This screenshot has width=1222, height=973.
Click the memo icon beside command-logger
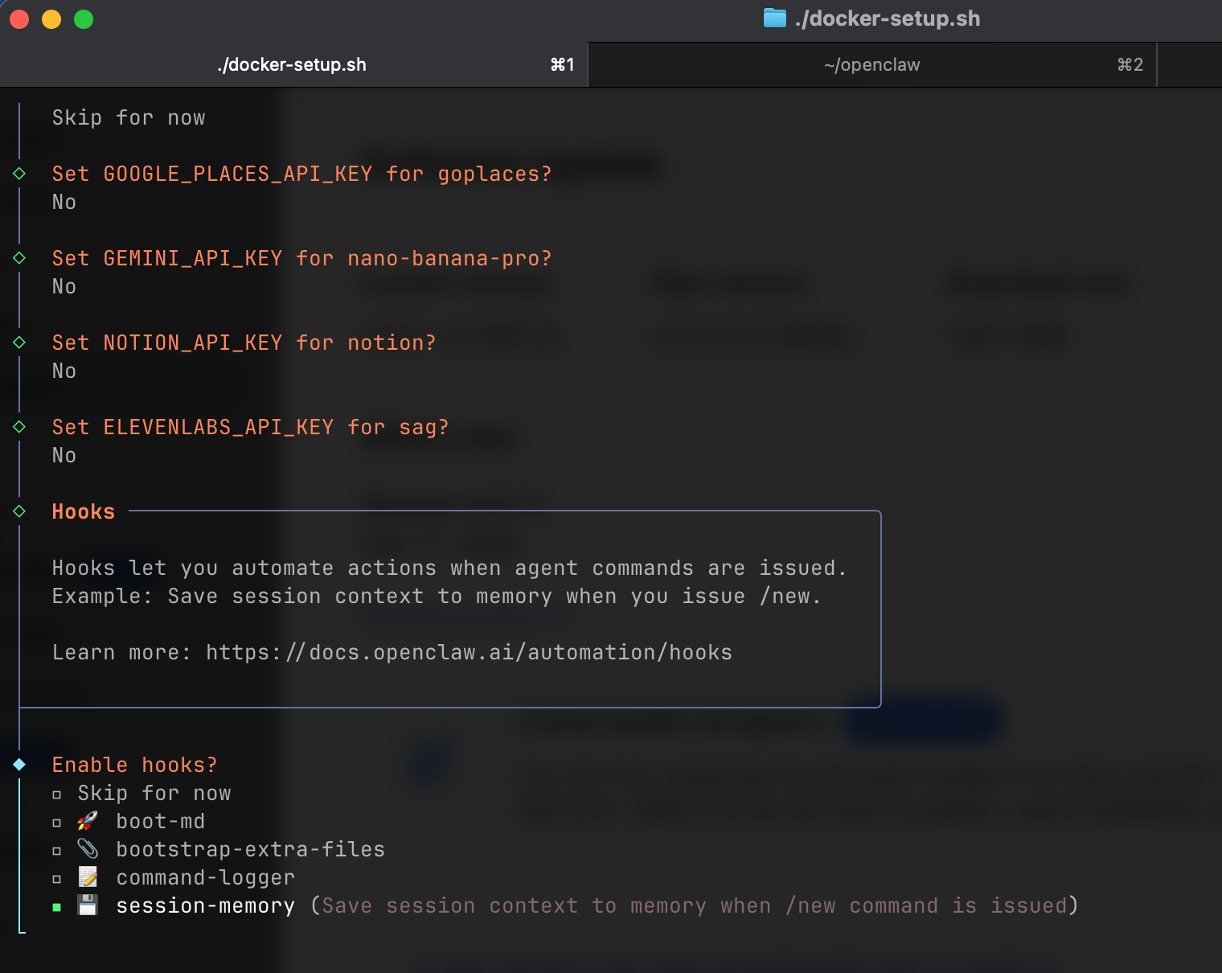click(88, 877)
